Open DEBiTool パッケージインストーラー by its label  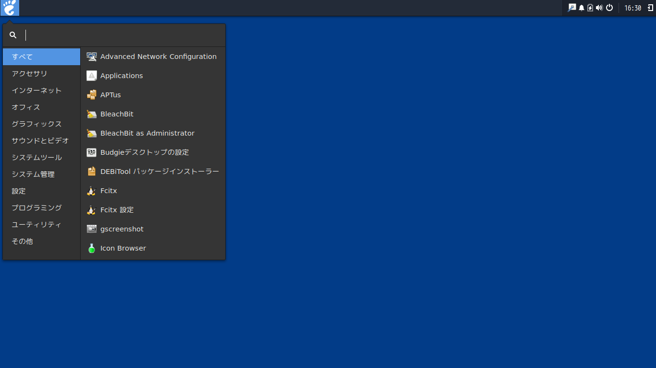pyautogui.click(x=159, y=172)
